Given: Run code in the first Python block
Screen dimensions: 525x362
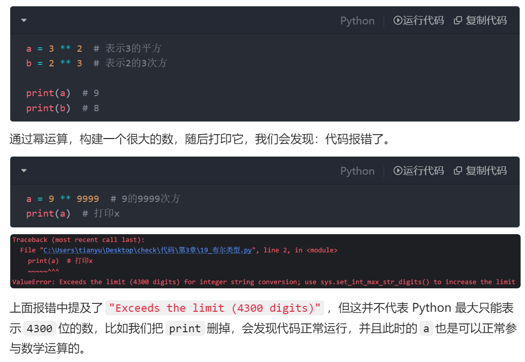Looking at the screenshot, I should (x=419, y=20).
